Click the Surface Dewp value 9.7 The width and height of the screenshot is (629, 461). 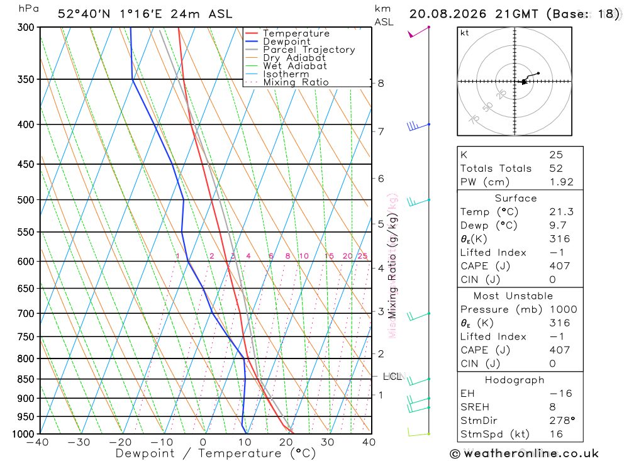tap(558, 226)
